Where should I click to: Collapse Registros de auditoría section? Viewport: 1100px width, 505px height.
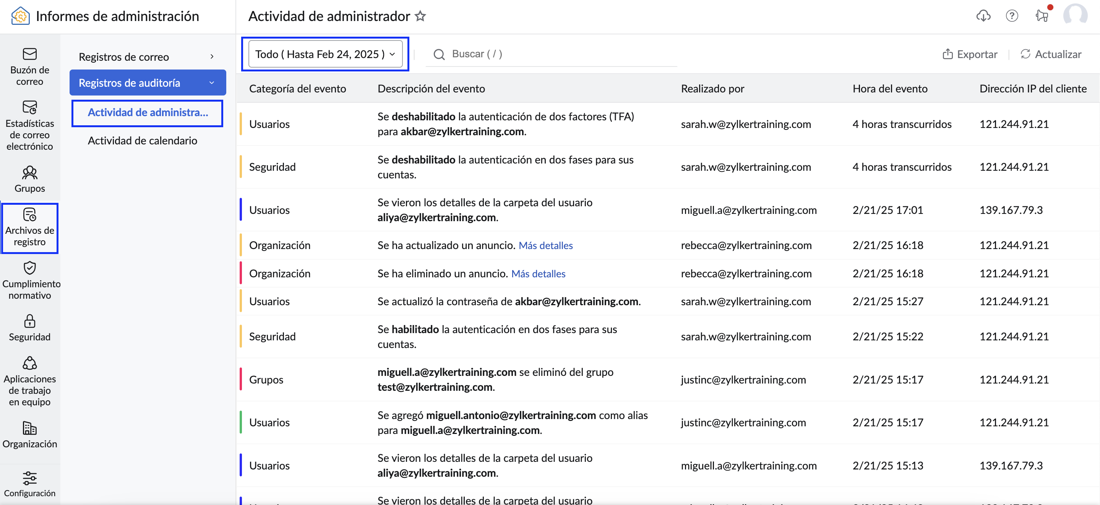[148, 83]
